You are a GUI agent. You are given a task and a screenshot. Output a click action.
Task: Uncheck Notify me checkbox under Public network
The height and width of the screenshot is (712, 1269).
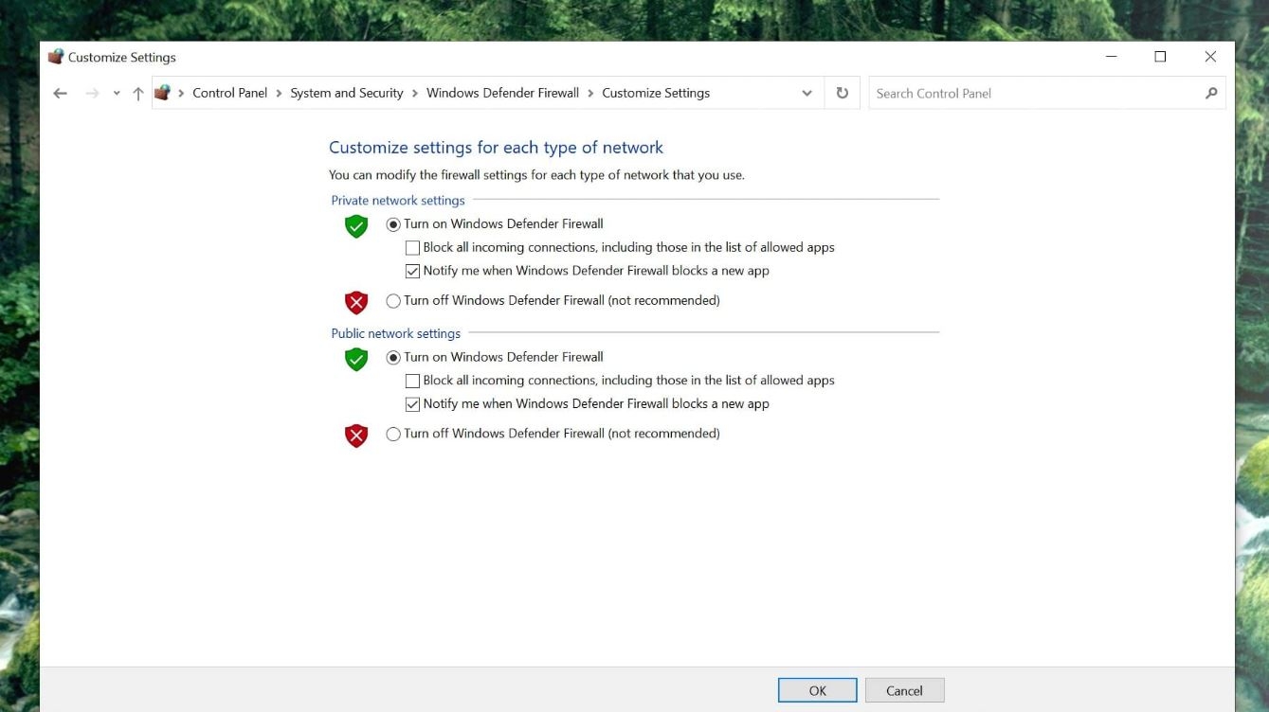point(412,404)
